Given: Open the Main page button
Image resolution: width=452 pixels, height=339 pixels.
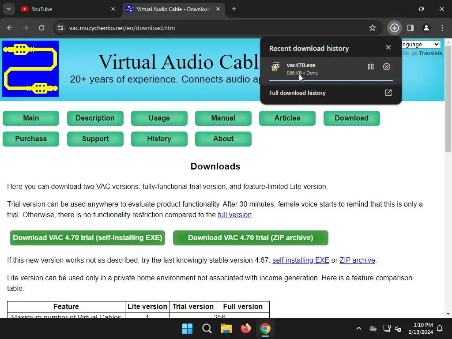Looking at the screenshot, I should click(31, 118).
